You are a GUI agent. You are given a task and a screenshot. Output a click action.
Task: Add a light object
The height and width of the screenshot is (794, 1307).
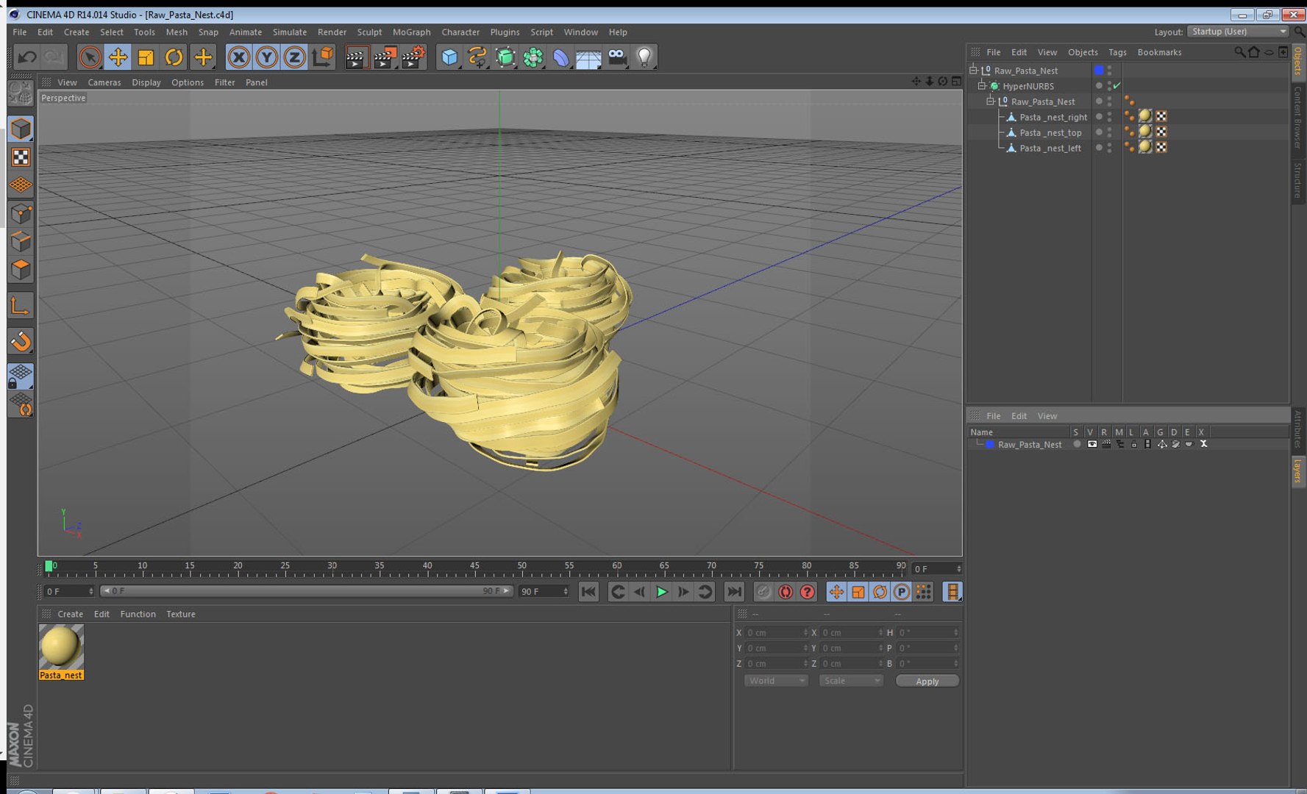tap(644, 57)
